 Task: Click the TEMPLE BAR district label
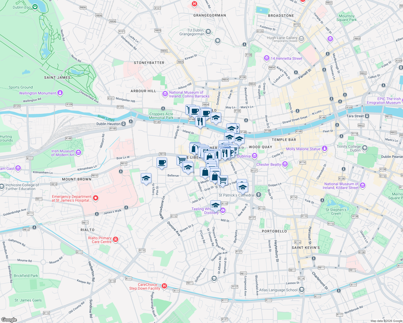click(284, 140)
